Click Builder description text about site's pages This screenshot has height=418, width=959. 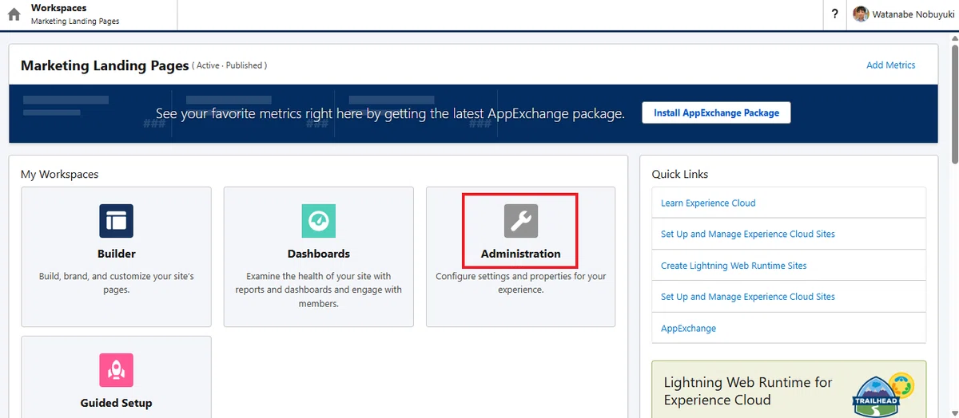click(116, 283)
